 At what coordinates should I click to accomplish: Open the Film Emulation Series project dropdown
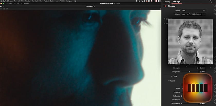[x=107, y=3]
